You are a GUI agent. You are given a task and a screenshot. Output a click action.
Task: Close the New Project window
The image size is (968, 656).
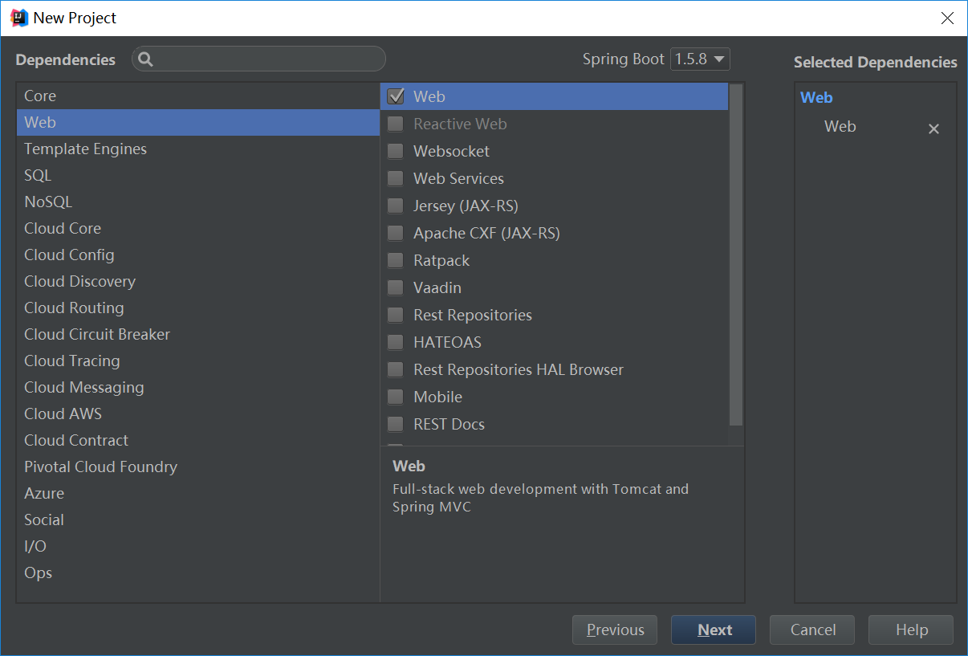click(x=947, y=18)
